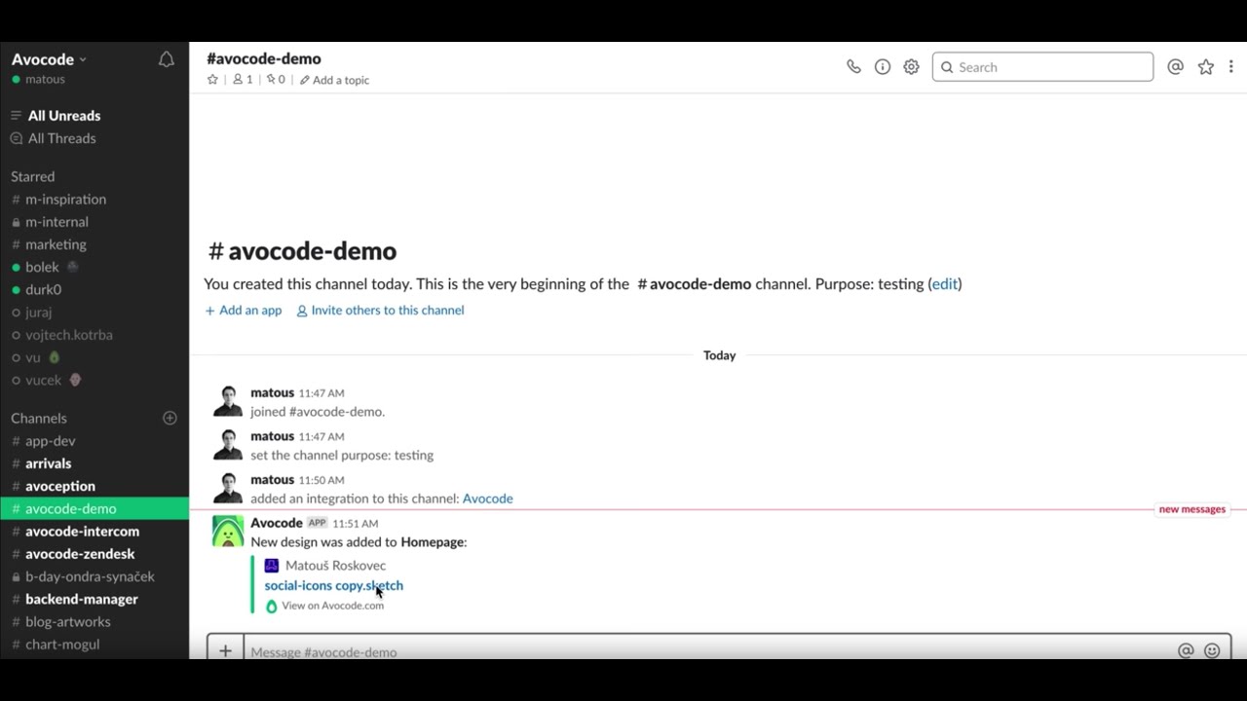
Task: Open the emoji picker in message box
Action: (x=1212, y=650)
